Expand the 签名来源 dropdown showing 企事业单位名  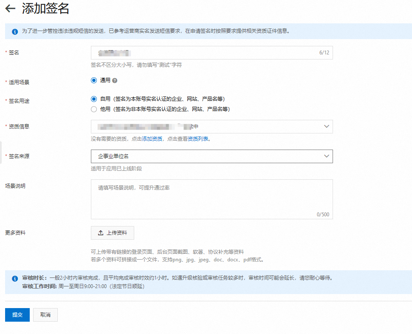coord(212,156)
